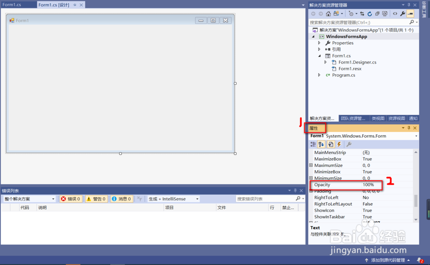Image resolution: width=430 pixels, height=265 pixels.
Task: Toggle the preview selected items icon
Action: point(410,14)
